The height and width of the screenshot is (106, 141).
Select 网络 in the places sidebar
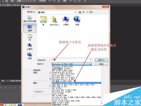(x=30, y=56)
